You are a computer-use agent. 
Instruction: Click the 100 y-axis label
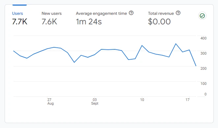[204, 84]
